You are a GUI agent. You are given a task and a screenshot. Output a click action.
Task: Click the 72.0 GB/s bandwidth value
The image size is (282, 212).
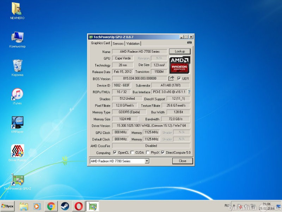point(176,119)
